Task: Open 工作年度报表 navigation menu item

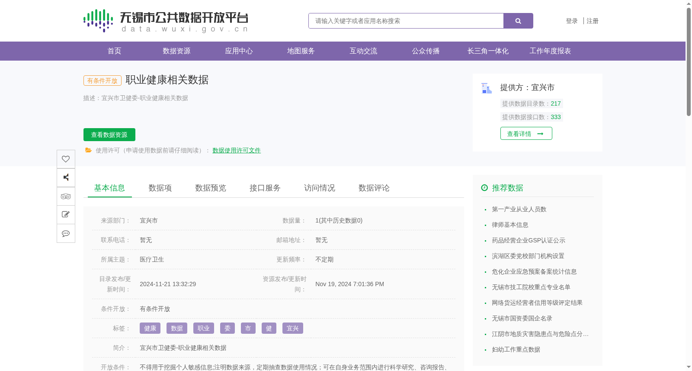Action: [x=550, y=51]
